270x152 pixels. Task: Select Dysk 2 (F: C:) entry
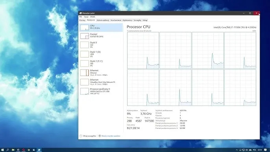point(101,63)
